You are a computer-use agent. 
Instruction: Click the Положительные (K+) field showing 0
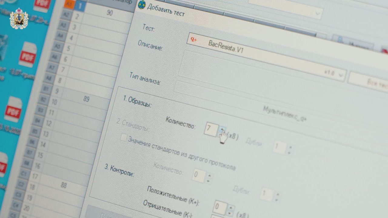tap(220, 207)
